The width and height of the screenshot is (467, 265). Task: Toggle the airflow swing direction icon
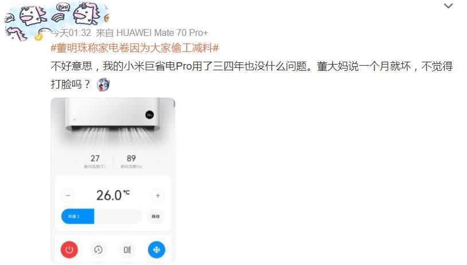127,250
